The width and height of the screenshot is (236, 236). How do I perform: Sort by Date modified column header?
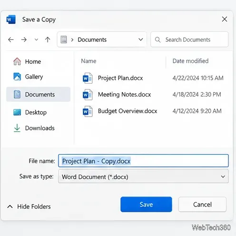click(190, 61)
